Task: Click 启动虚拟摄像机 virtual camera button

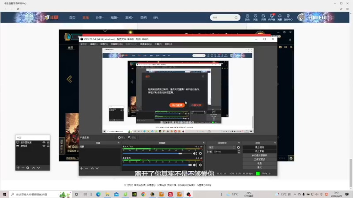Action: (x=259, y=155)
